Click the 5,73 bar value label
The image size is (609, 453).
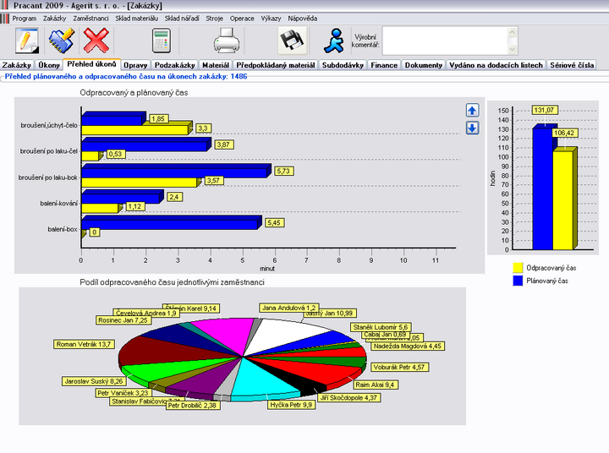click(283, 171)
